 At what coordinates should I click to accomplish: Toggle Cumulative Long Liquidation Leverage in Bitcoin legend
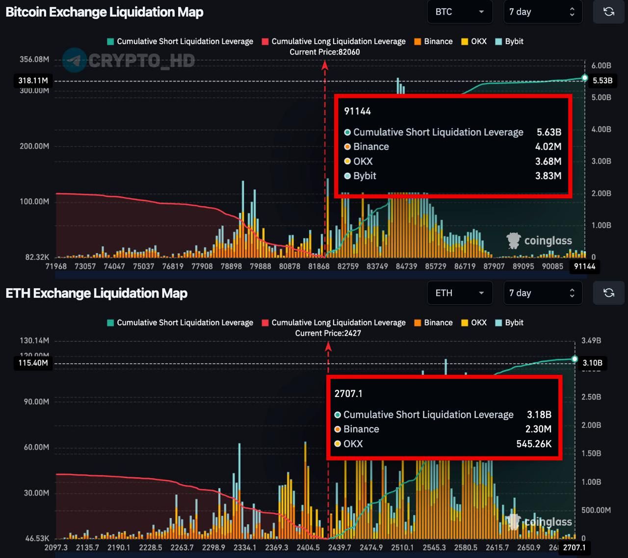(x=334, y=41)
